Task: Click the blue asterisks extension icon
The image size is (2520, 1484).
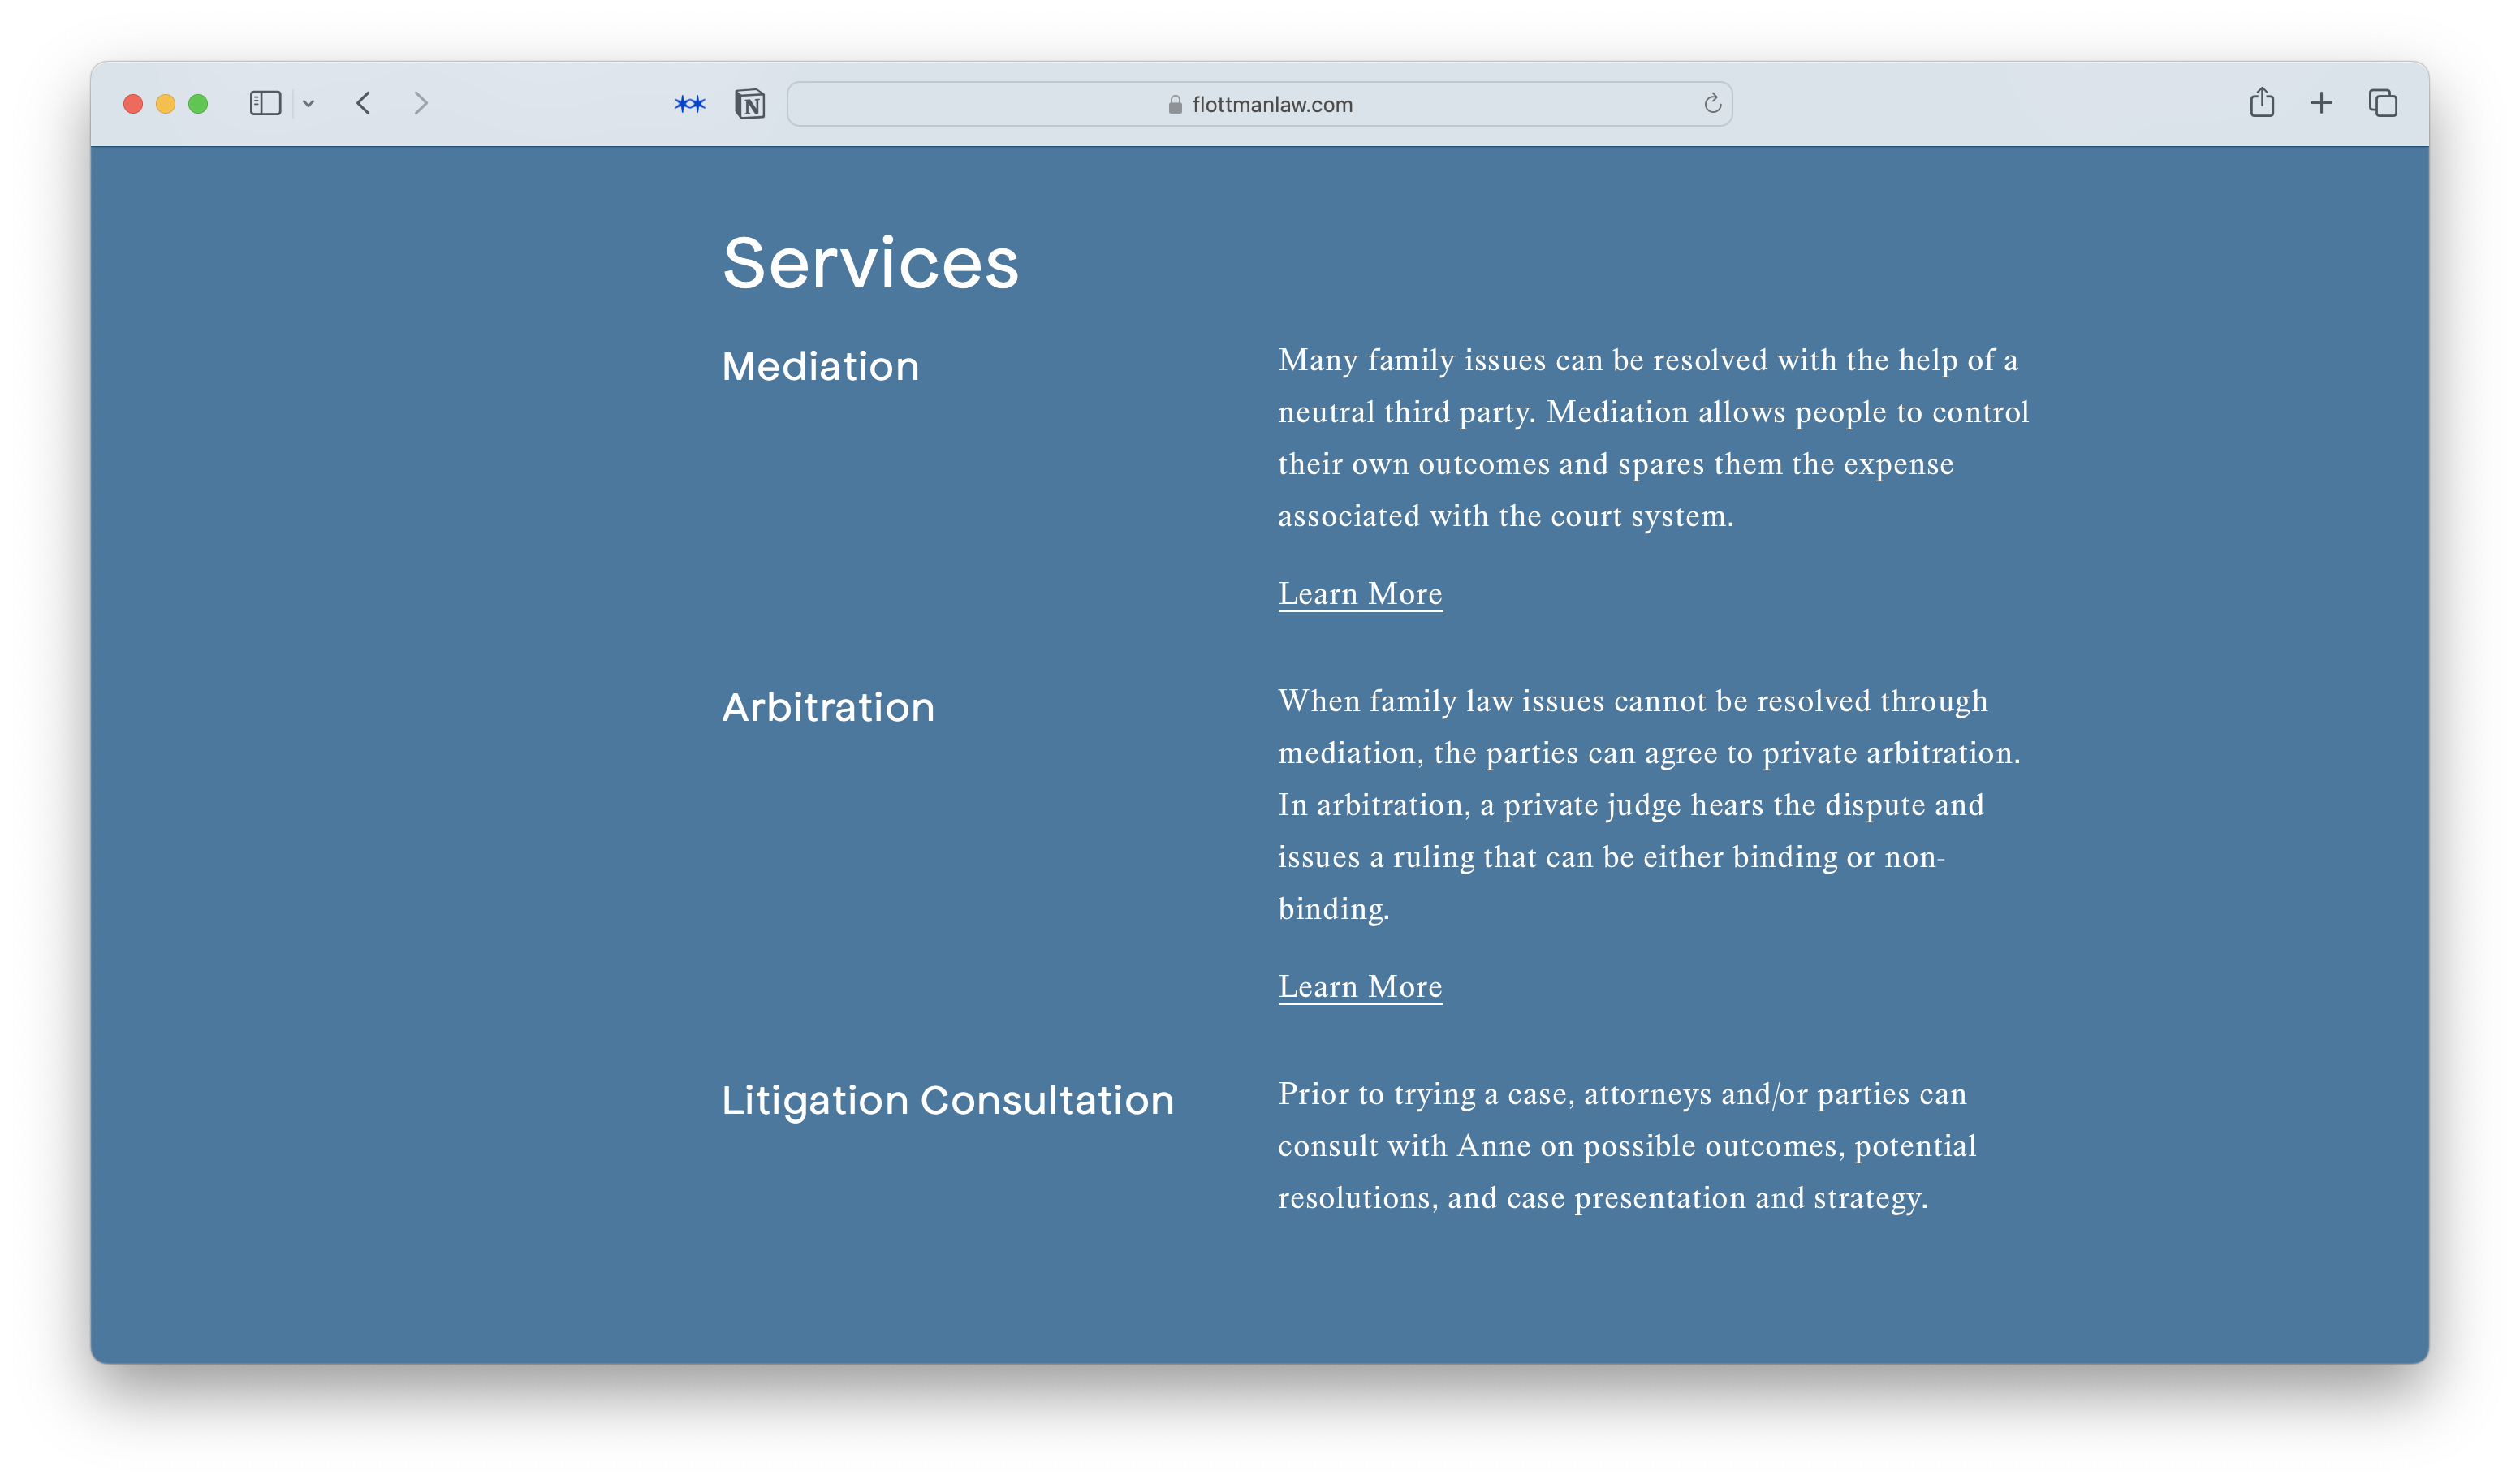Action: 690,104
